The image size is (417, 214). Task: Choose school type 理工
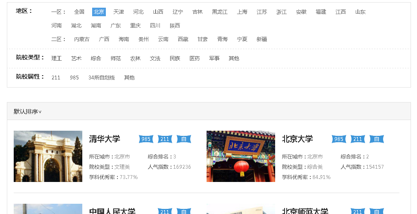coord(57,59)
